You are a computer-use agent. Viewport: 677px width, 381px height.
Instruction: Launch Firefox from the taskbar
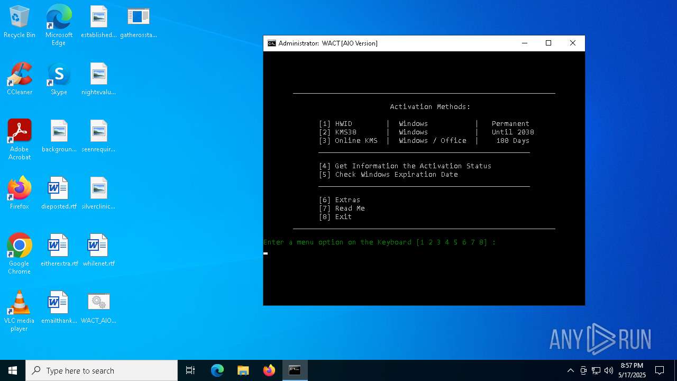[x=269, y=370]
